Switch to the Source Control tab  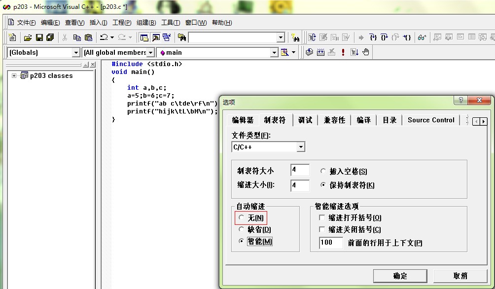tap(431, 120)
